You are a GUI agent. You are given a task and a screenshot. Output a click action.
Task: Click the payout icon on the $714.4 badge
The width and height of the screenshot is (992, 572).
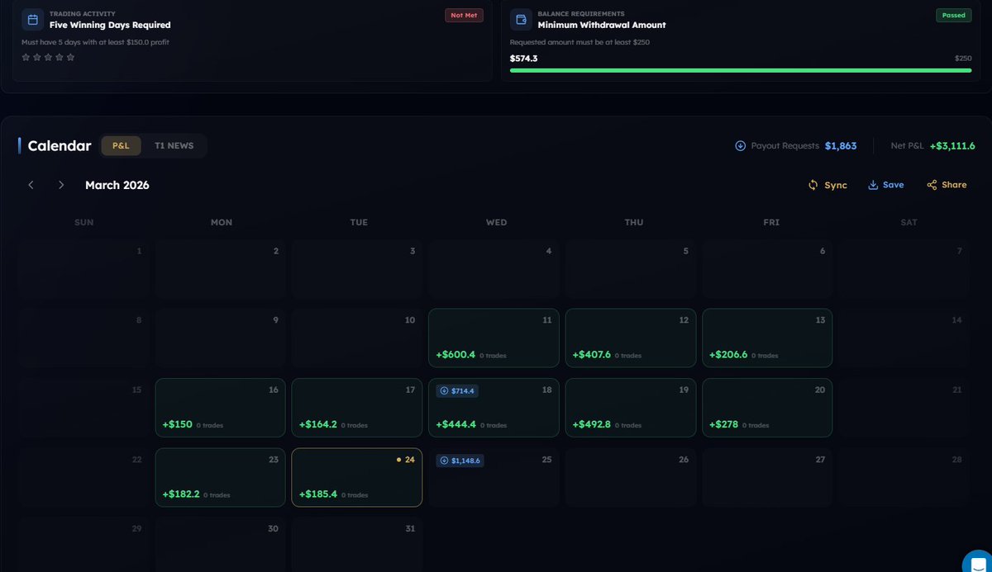(445, 390)
